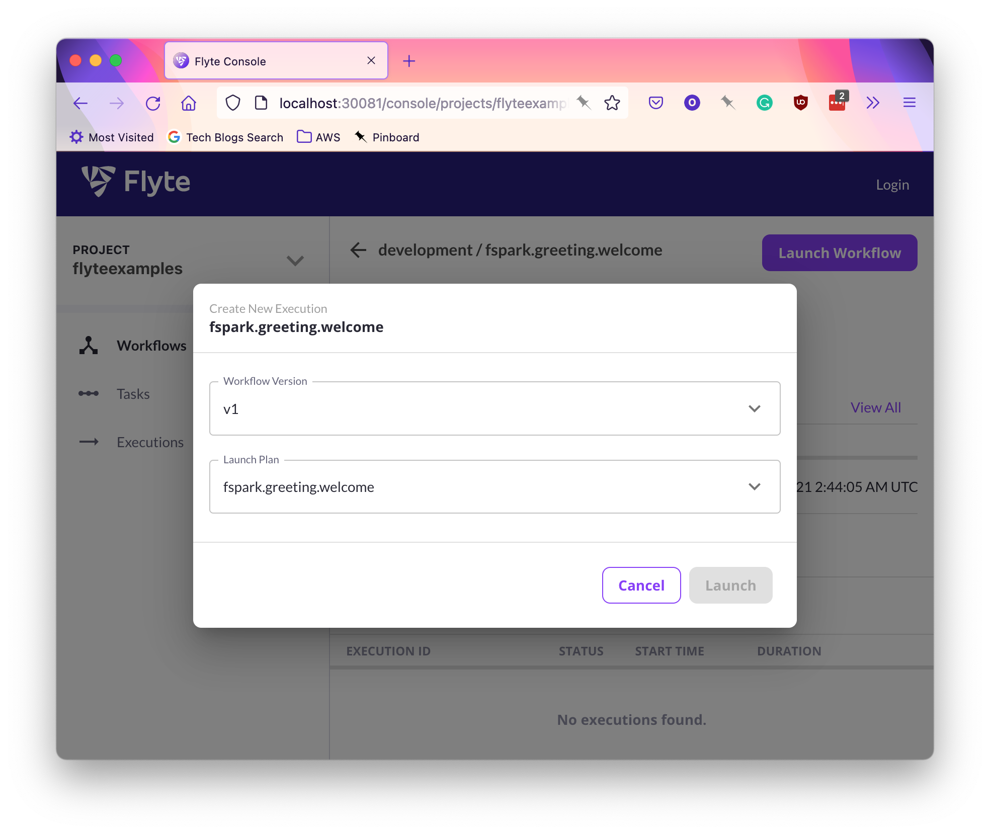This screenshot has height=834, width=990.
Task: Open the Launch Plan dropdown
Action: click(x=755, y=486)
